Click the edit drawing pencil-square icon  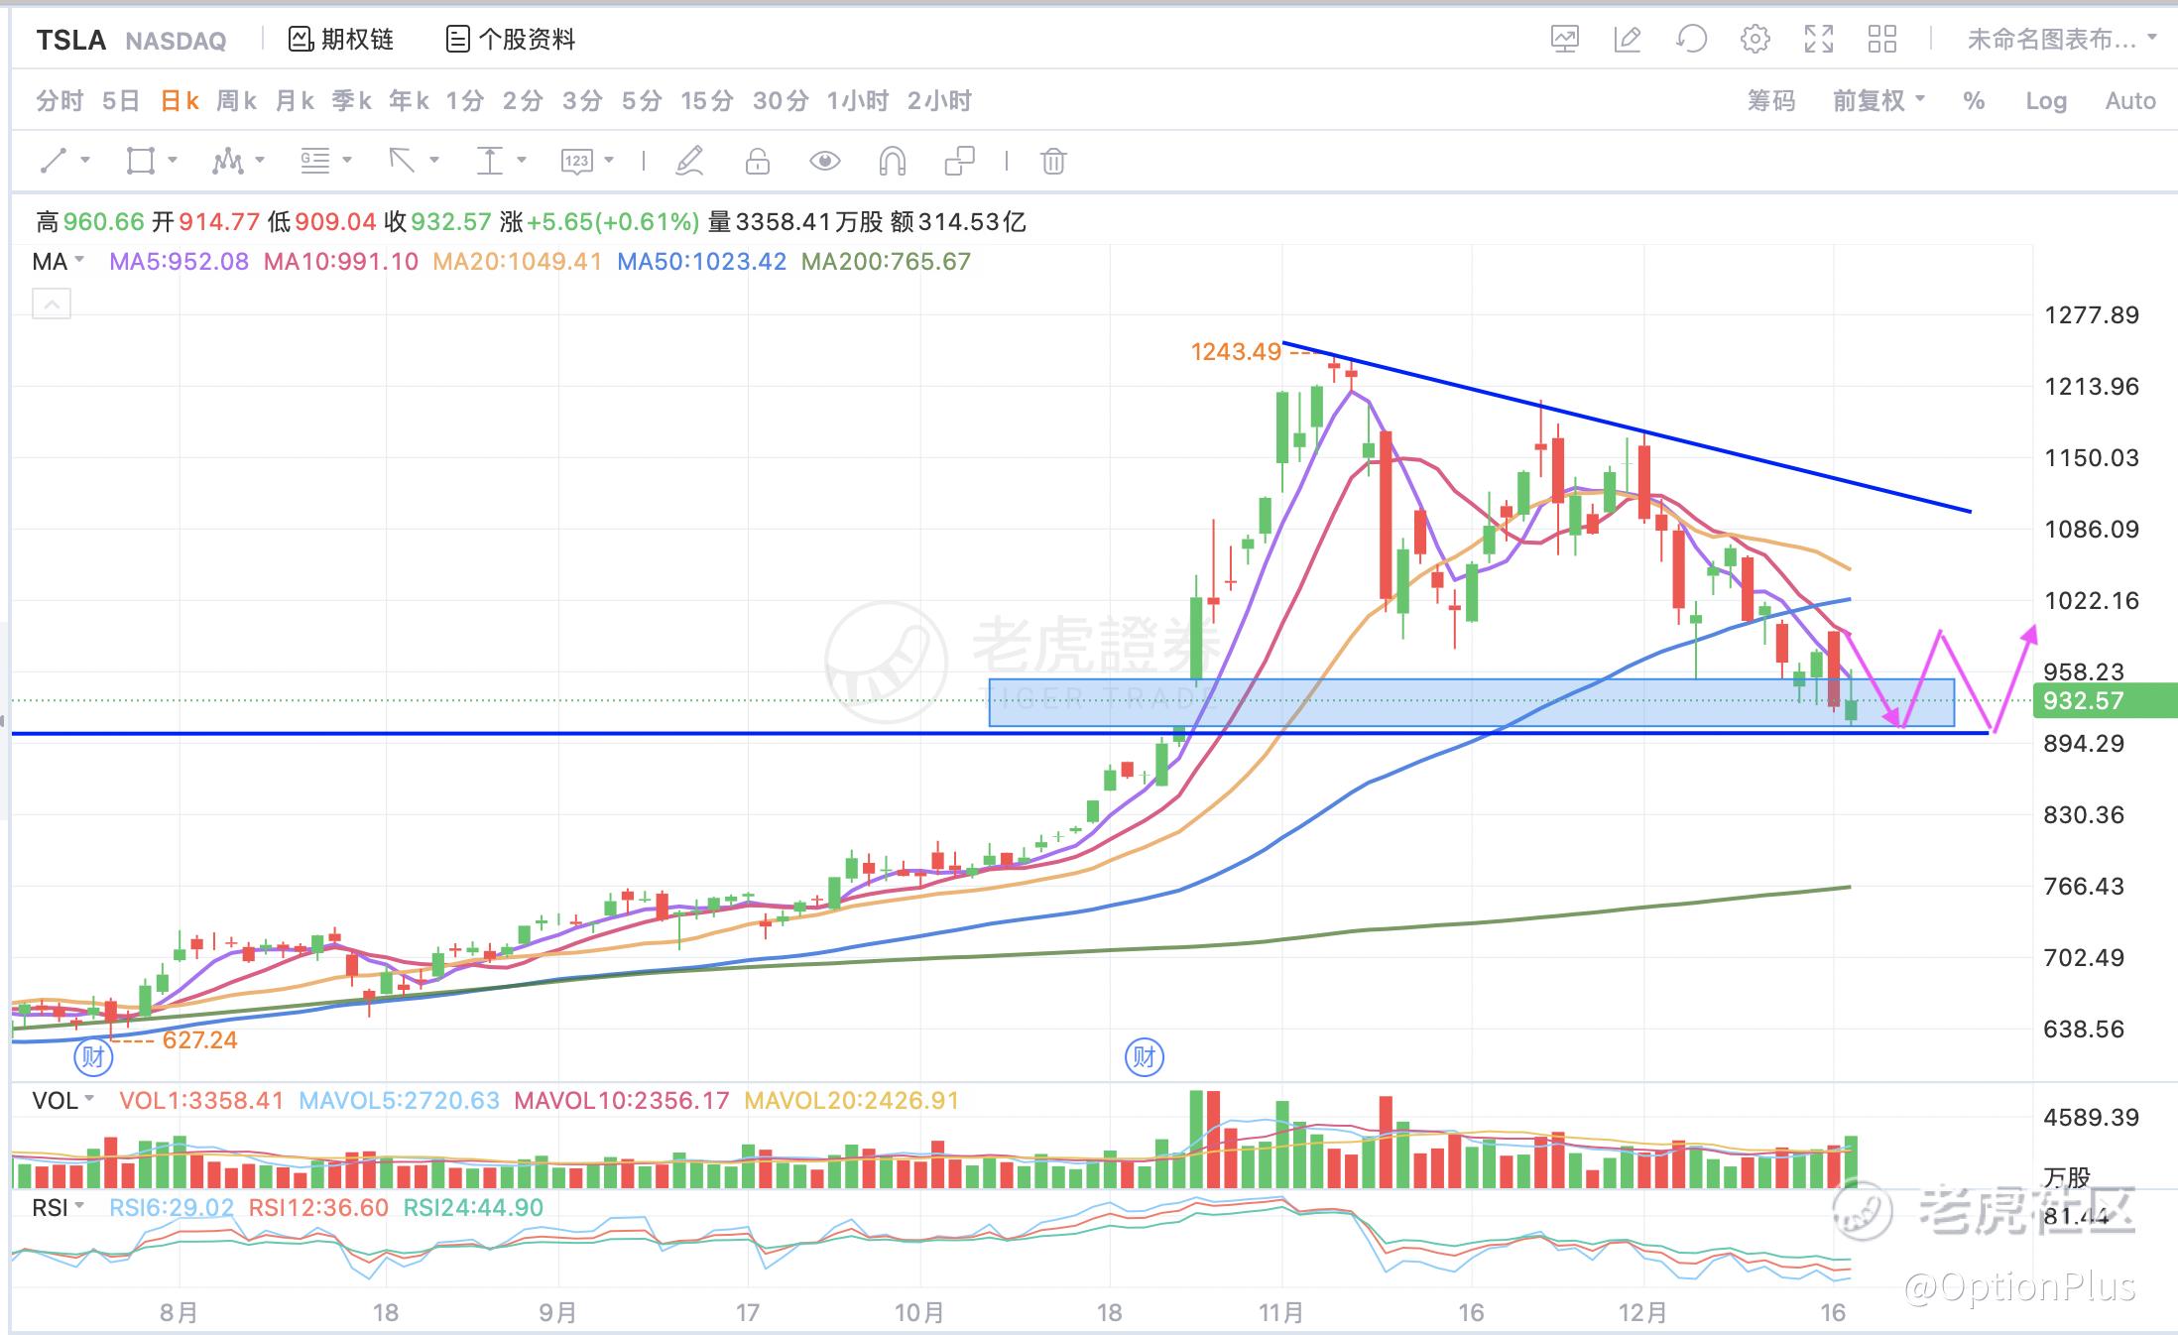[1628, 40]
